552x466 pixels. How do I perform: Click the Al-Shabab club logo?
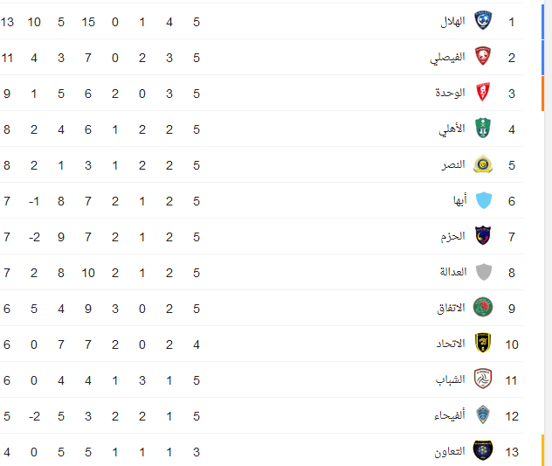pyautogui.click(x=483, y=379)
